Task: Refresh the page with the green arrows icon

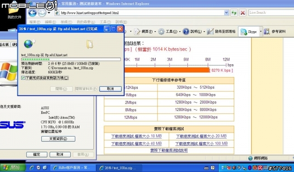Action: pyautogui.click(x=234, y=13)
